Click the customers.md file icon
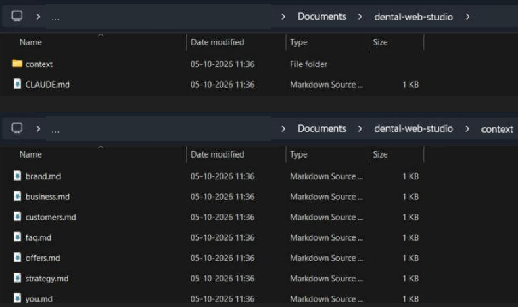Viewport: 518px width, 307px height. point(17,216)
